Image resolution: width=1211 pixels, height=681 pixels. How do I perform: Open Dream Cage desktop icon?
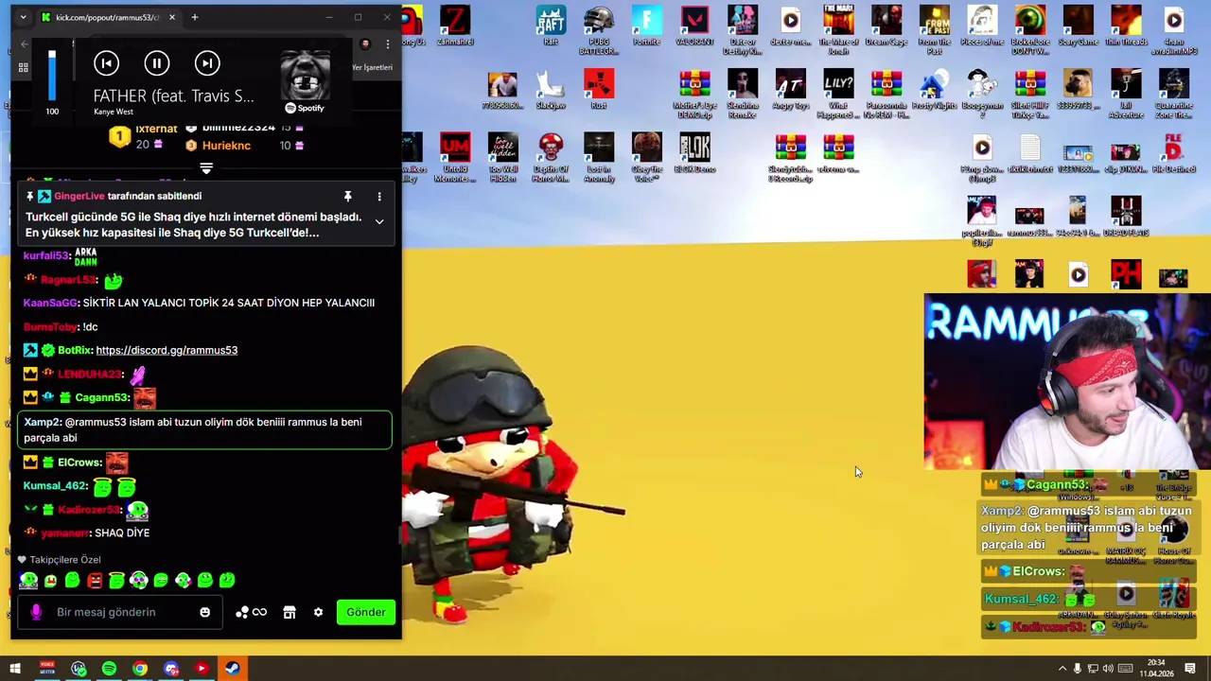(886, 26)
